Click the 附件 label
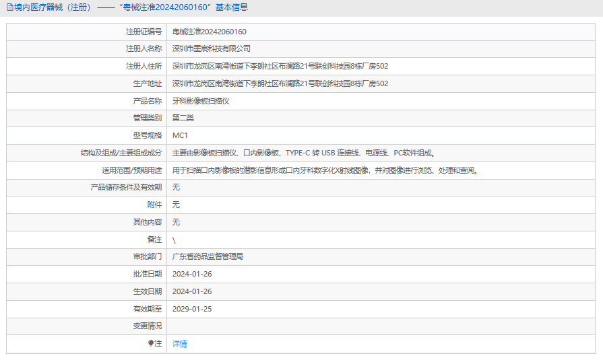 coord(154,205)
